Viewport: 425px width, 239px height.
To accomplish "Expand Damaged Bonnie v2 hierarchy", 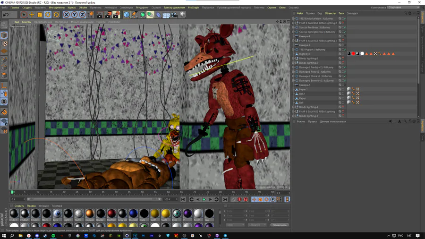I will 293,80.
